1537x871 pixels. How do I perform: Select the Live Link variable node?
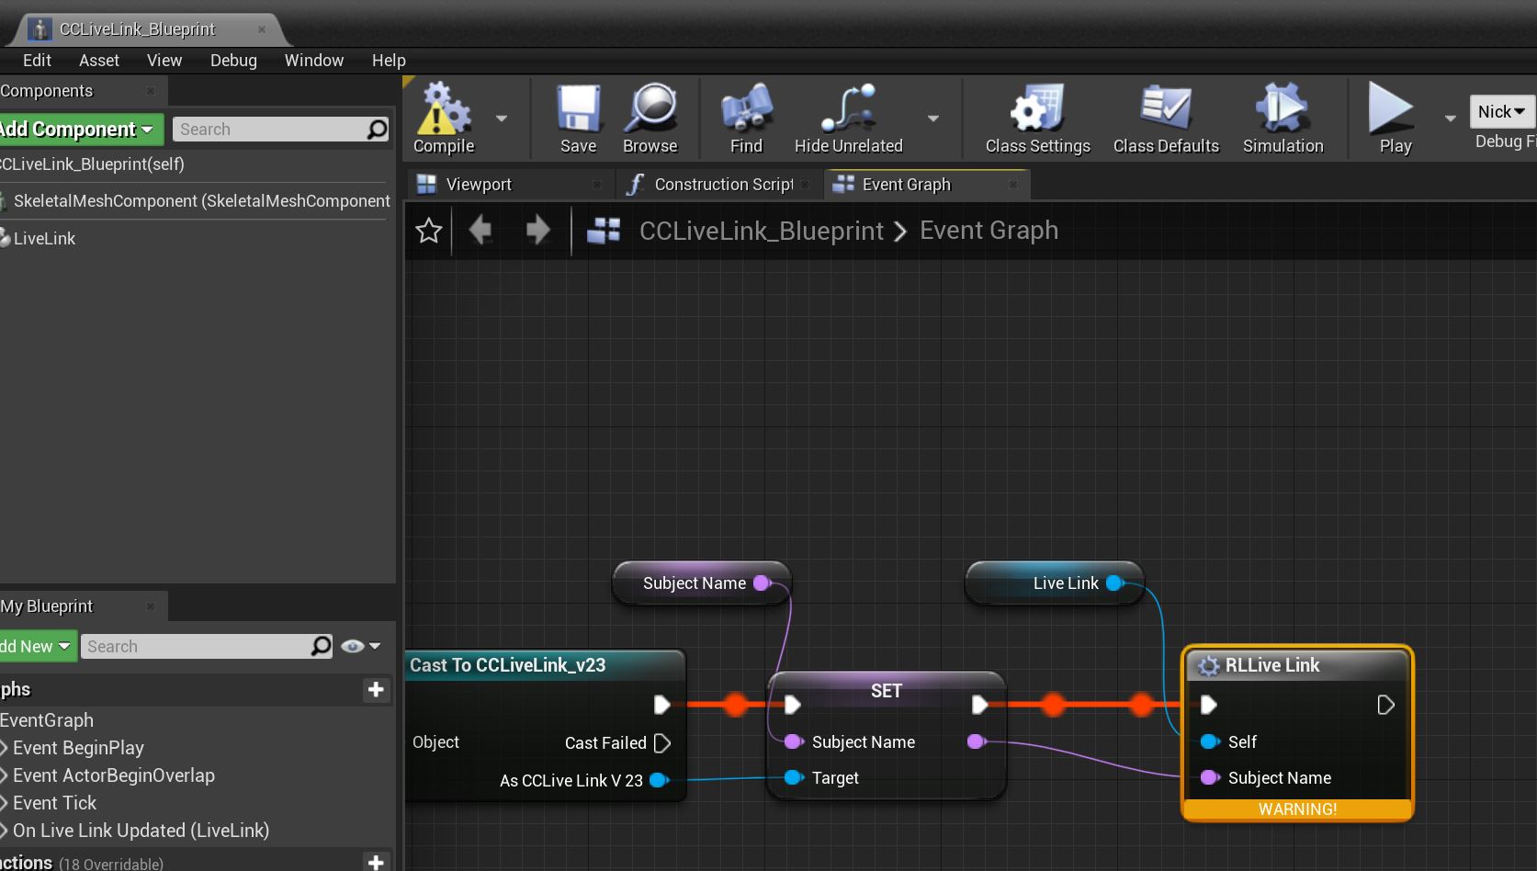pos(1055,583)
